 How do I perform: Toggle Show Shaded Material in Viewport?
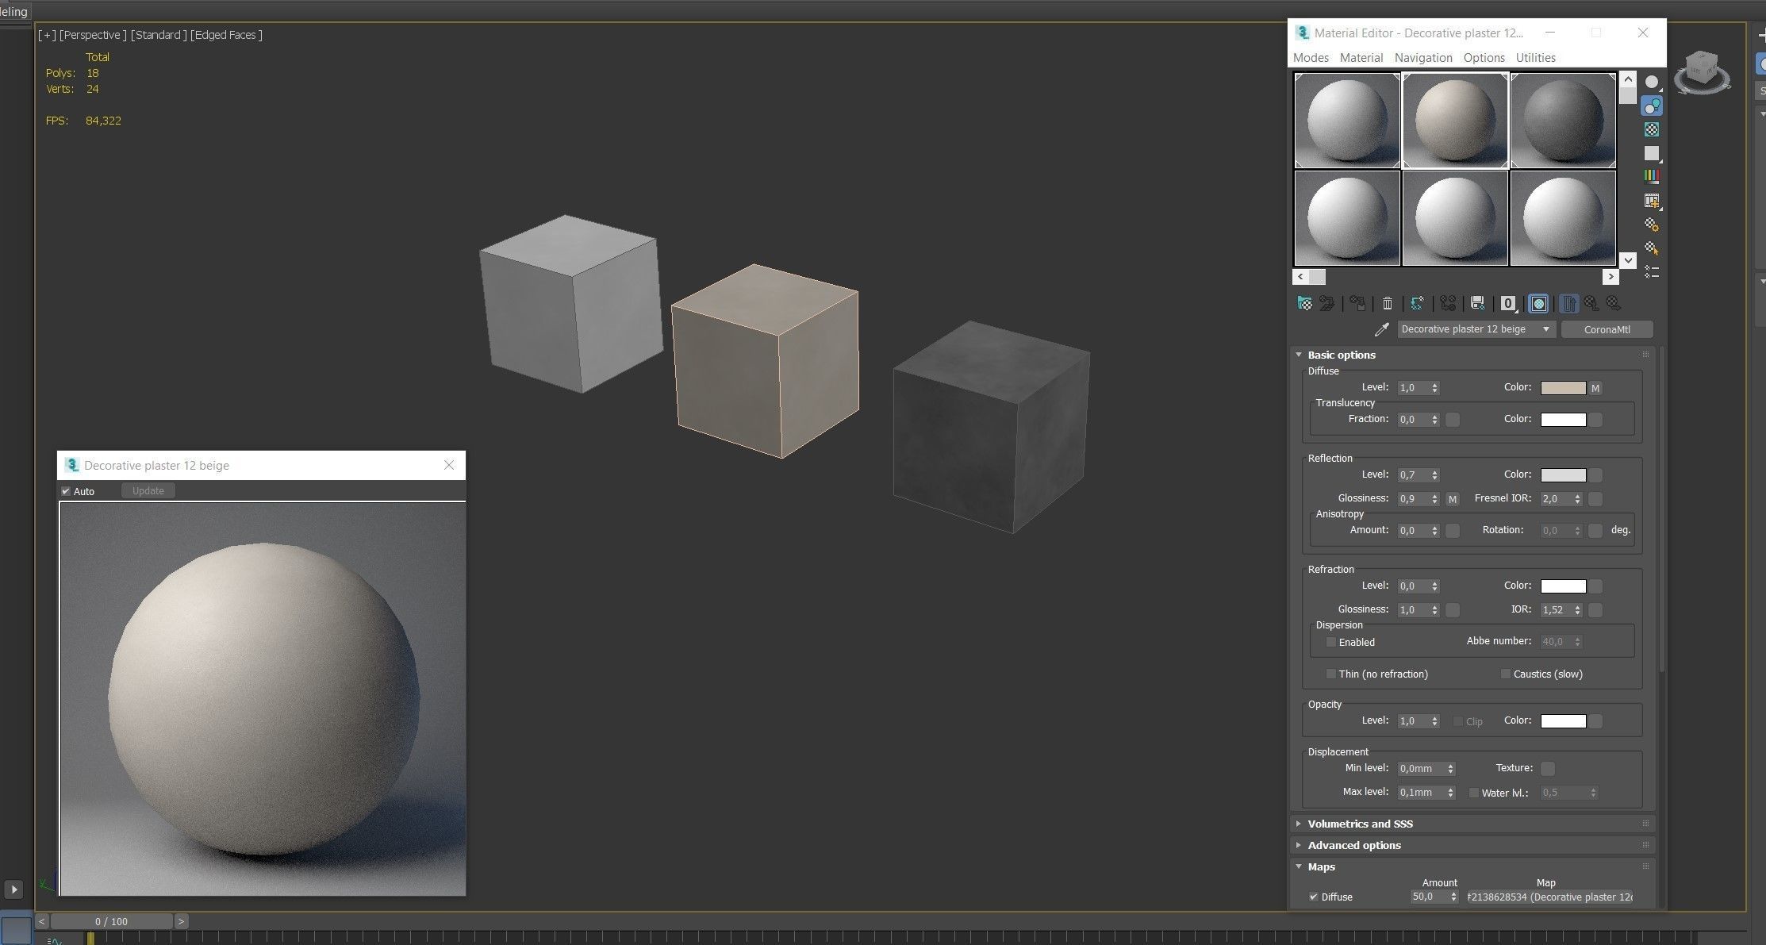pos(1538,303)
